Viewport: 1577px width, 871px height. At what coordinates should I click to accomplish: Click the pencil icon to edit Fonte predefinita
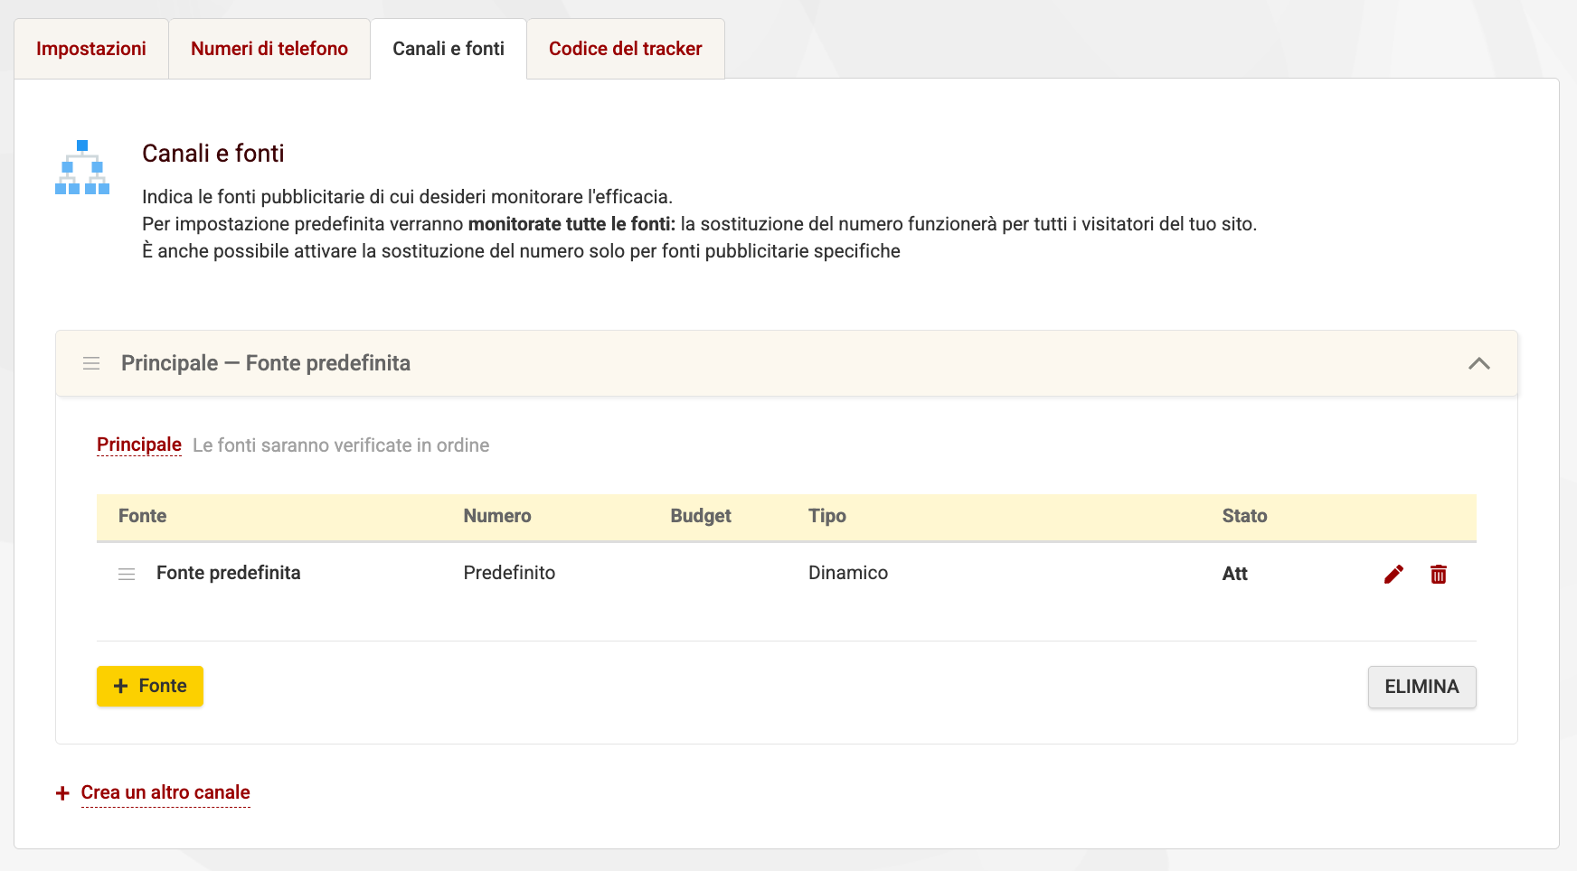1393,573
